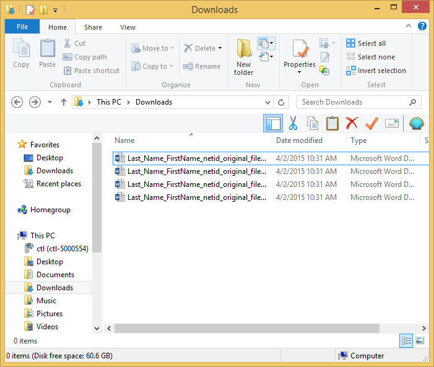Click the Cut scissors in ribbon
Image resolution: width=434 pixels, height=367 pixels.
point(67,43)
